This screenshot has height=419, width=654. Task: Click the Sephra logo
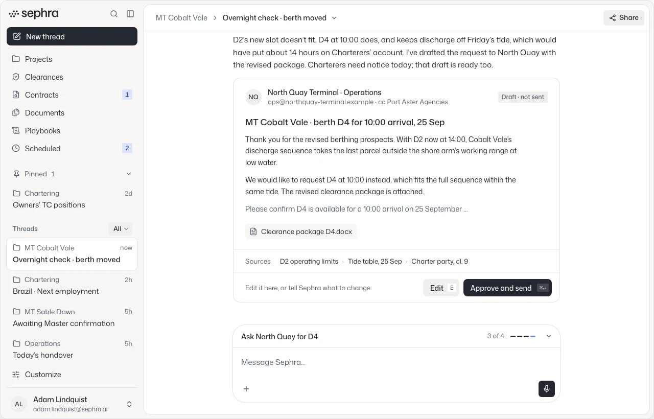[34, 14]
